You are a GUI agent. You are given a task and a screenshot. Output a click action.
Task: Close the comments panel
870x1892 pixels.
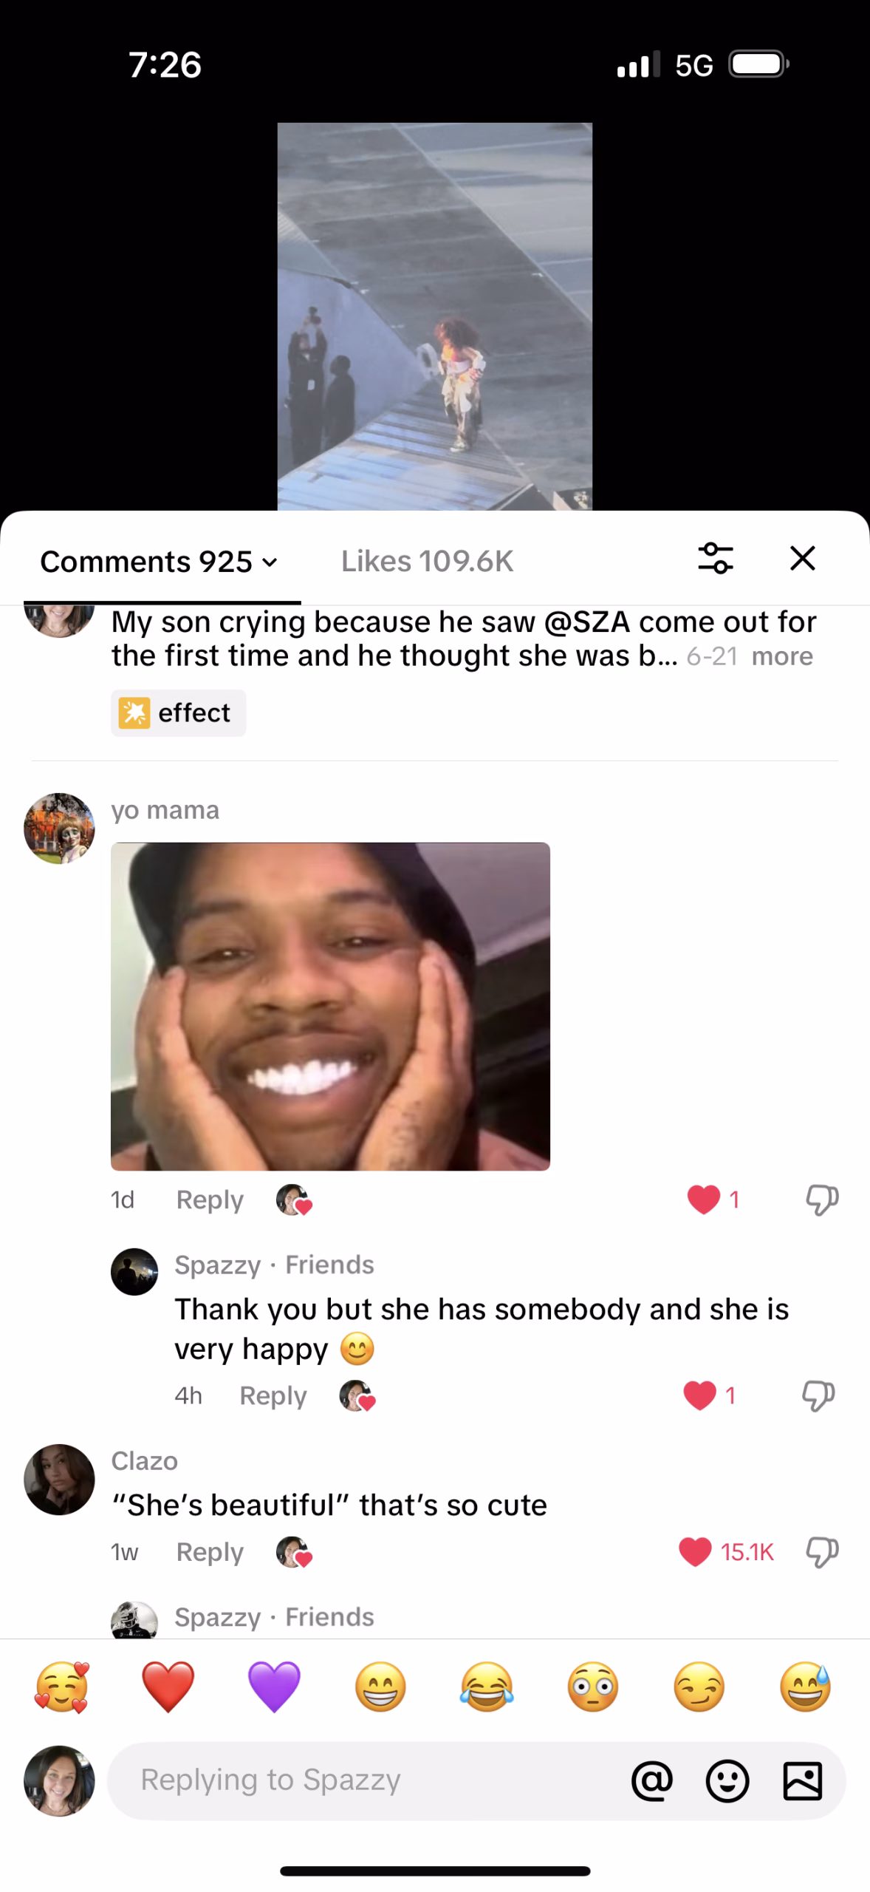coord(803,559)
